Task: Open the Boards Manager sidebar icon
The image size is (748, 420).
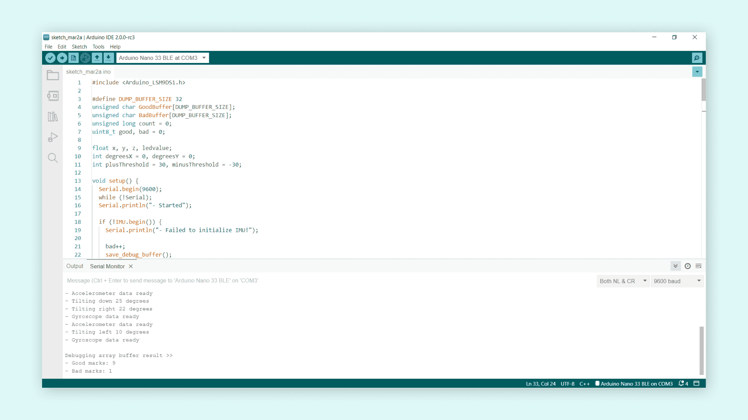Action: 53,96
